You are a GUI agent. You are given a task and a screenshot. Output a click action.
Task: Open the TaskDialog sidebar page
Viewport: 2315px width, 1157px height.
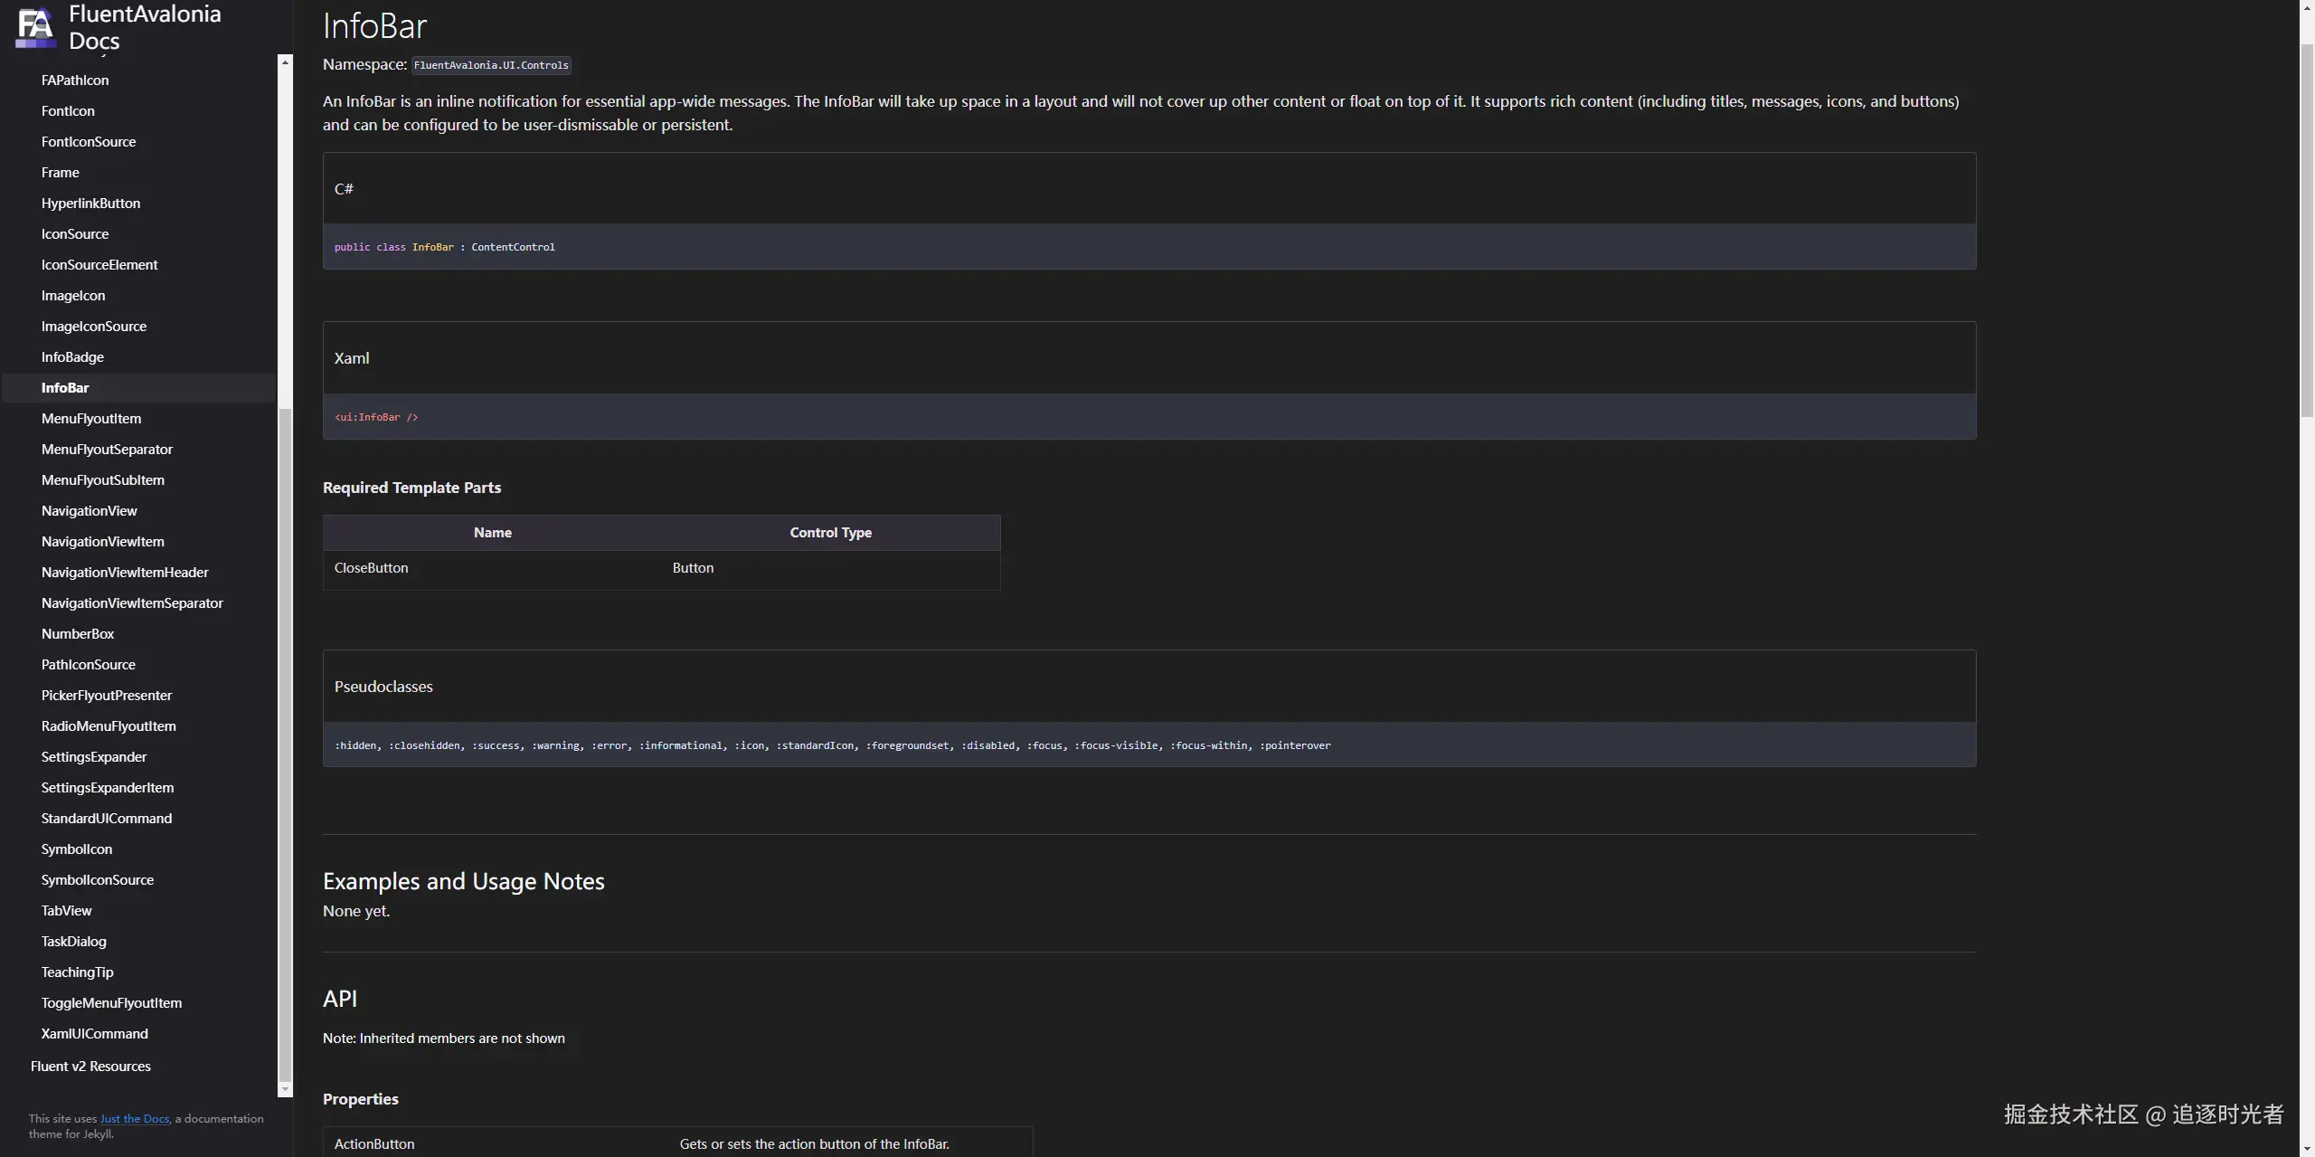[x=73, y=942]
